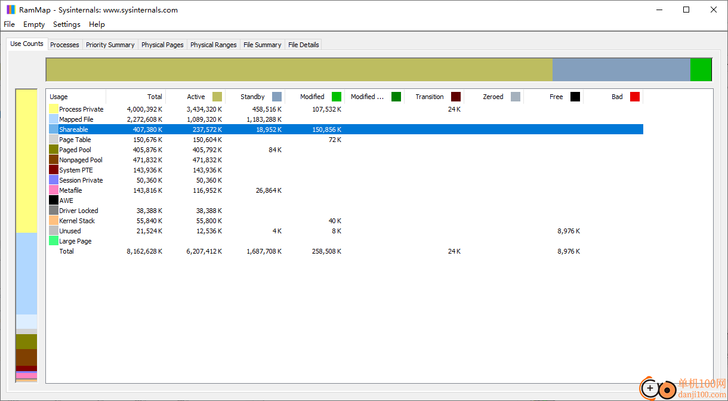Click the Paged Pool standby value 84 K
This screenshot has width=728, height=401.
coord(275,150)
